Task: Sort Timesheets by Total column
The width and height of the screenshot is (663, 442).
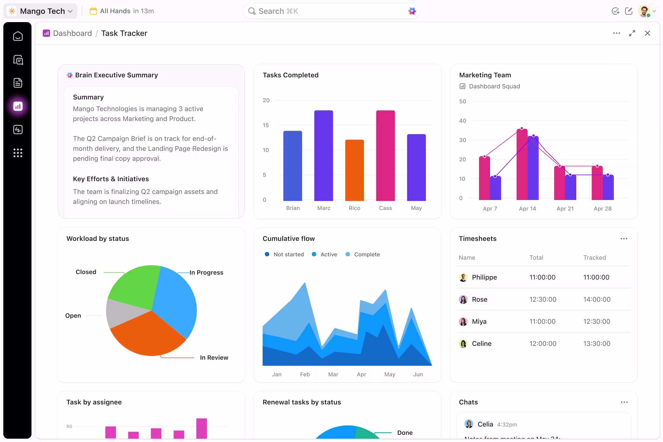Action: pyautogui.click(x=536, y=258)
